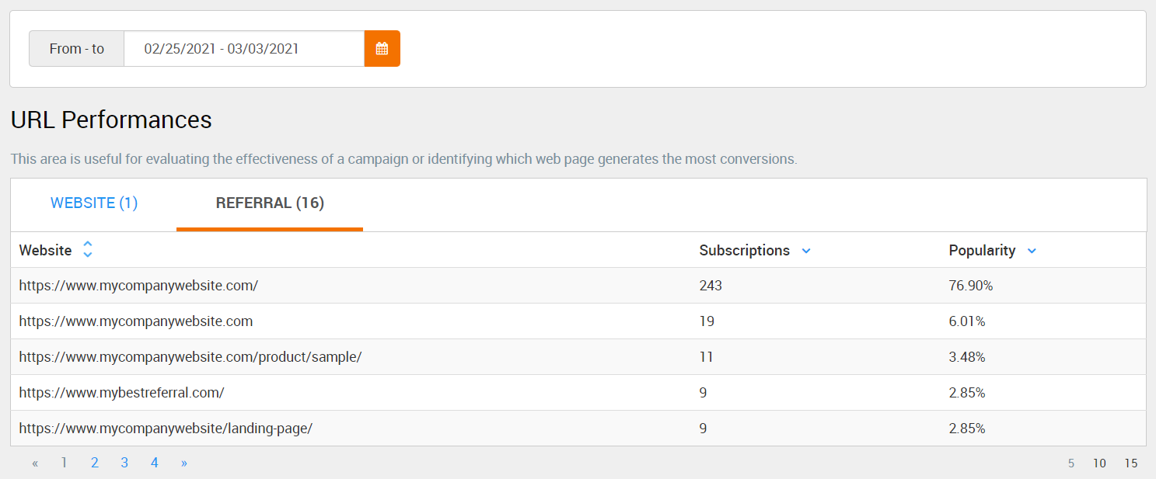Select the mybestreferral.com row
Image resolution: width=1156 pixels, height=479 pixels.
(578, 393)
